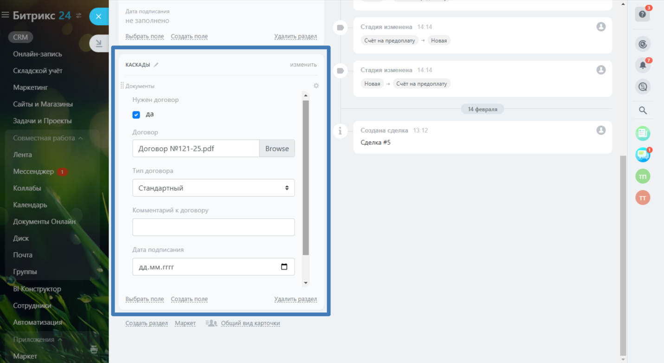Click the main page vertical scrollbar thumb
Viewport: 664px width, 363px height.
pyautogui.click(x=623, y=255)
